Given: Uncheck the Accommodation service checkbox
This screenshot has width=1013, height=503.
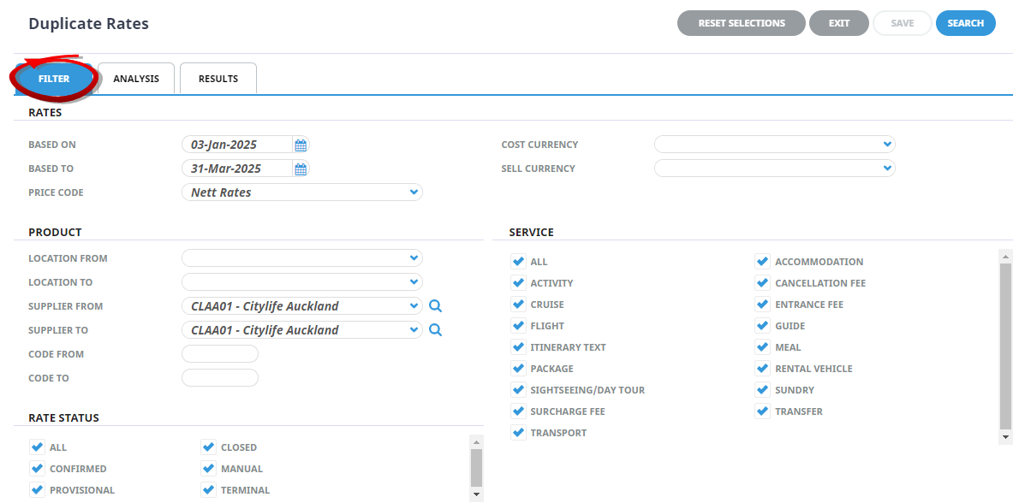Looking at the screenshot, I should (762, 262).
